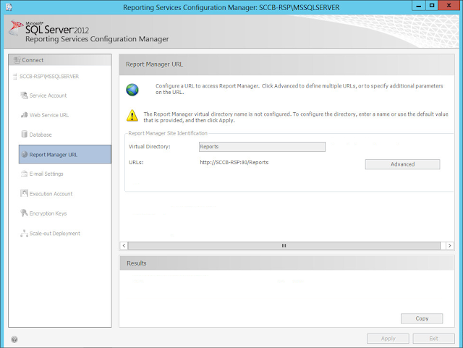The image size is (463, 348).
Task: Click the Results panel header
Action: (286, 263)
